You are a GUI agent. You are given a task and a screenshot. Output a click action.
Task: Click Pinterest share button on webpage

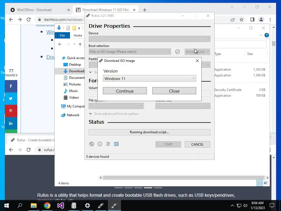coord(11,111)
